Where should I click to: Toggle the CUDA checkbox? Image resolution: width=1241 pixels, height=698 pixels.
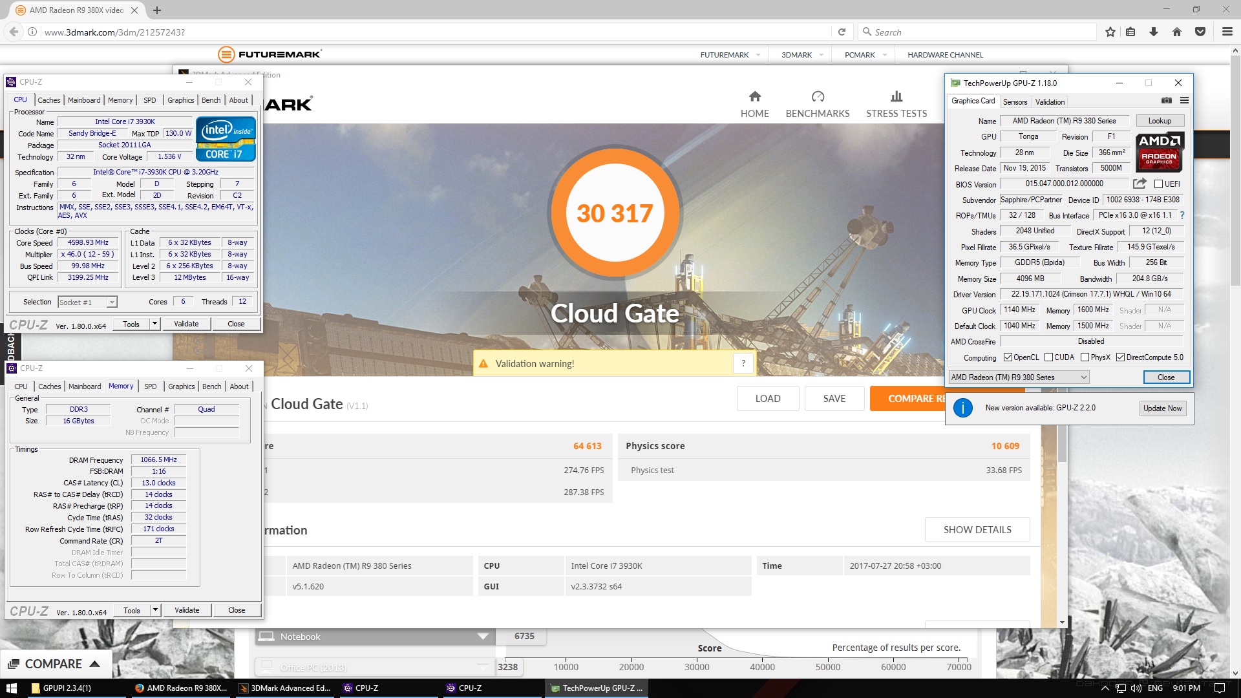1048,357
